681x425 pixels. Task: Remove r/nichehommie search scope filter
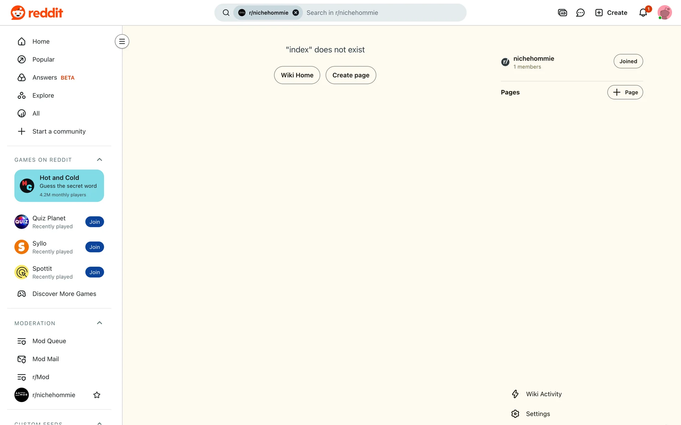click(x=295, y=13)
